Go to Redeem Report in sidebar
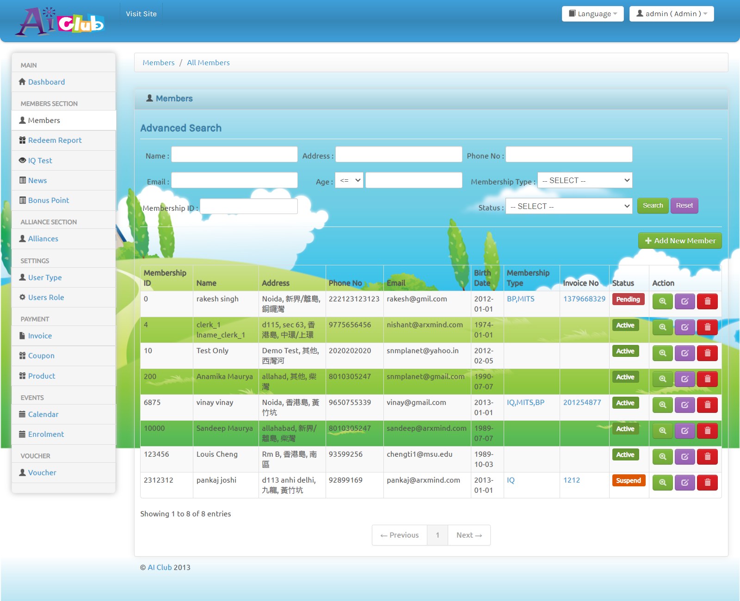 [55, 140]
